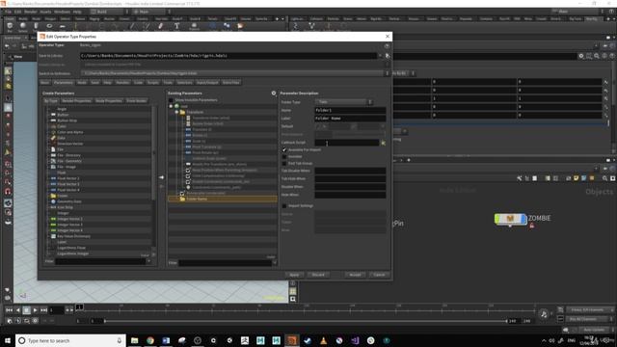This screenshot has width=617, height=347.
Task: Click the Cancel button
Action: 379,275
